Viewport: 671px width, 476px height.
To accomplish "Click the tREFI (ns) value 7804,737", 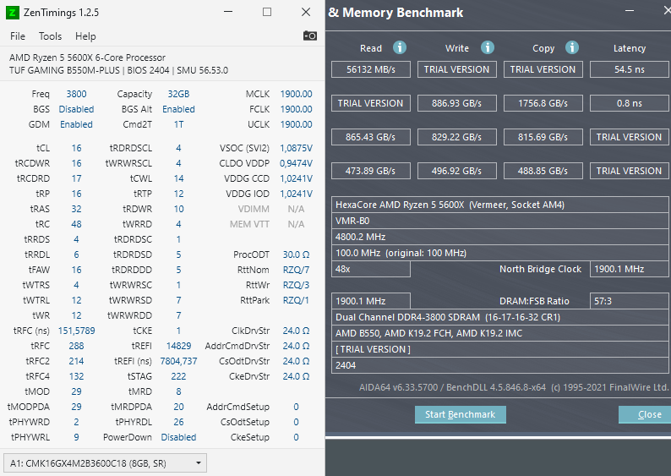I will click(178, 361).
